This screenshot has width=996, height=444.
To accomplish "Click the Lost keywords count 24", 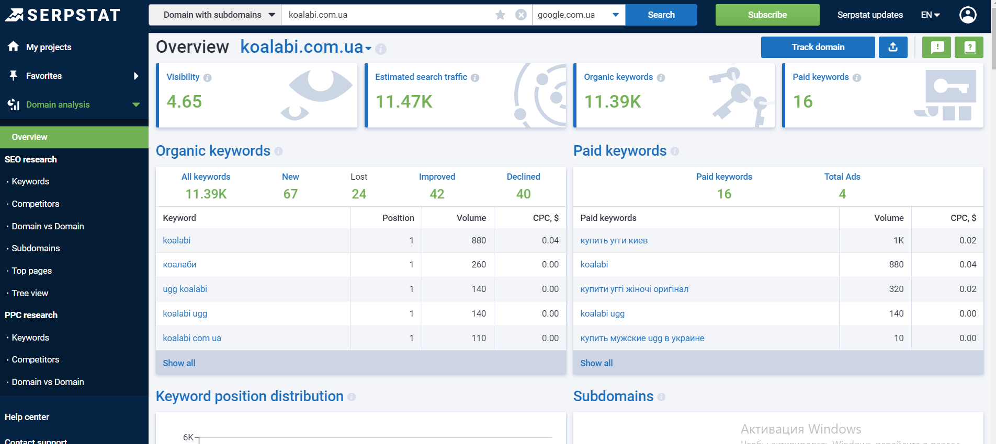I will 359,194.
